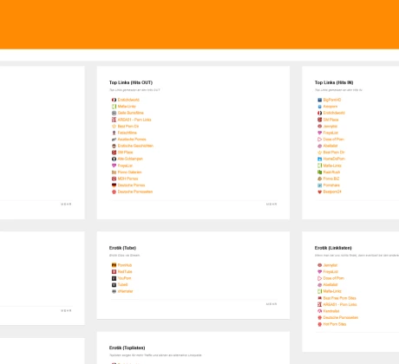Click the German flag heart icon in Hits OUT
Image resolution: width=399 pixels, height=364 pixels.
[x=114, y=185]
